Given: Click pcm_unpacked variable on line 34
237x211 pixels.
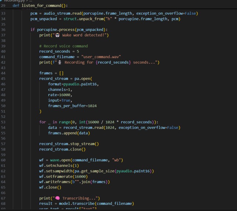Looking at the screenshot, I should pos(44,19).
